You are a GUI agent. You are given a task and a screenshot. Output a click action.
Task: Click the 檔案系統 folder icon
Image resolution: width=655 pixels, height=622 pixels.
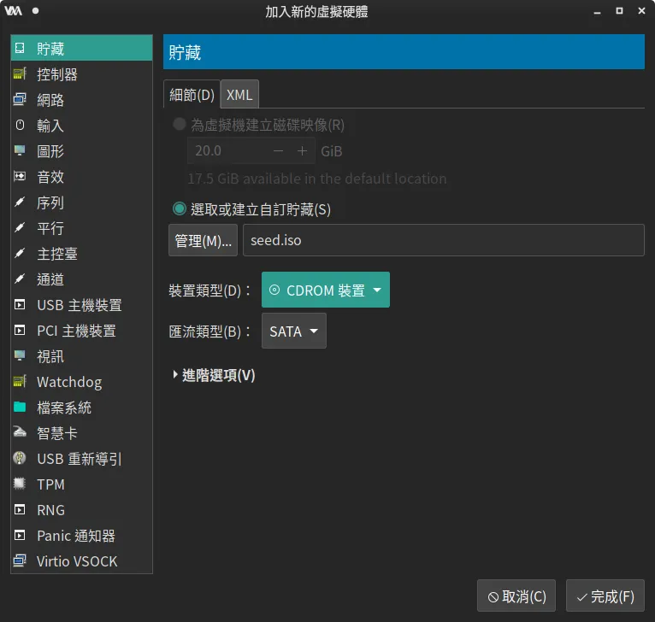(20, 408)
